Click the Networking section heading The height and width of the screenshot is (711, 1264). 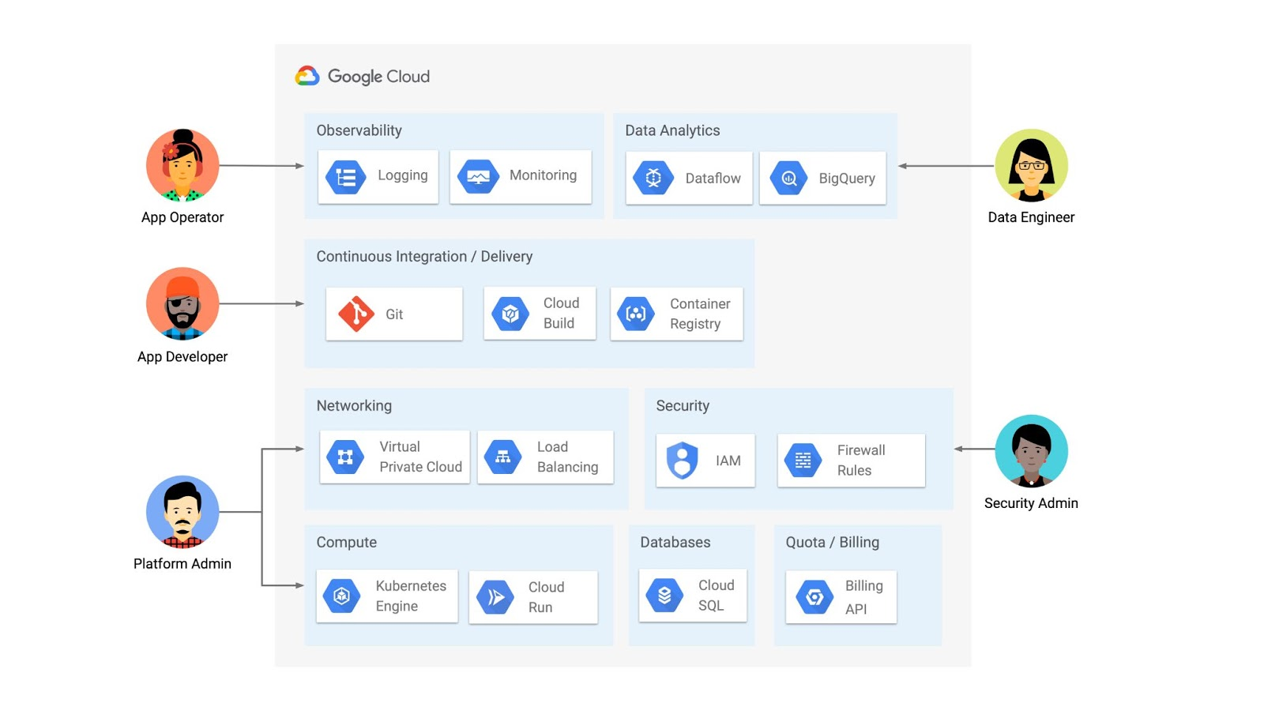coord(354,406)
